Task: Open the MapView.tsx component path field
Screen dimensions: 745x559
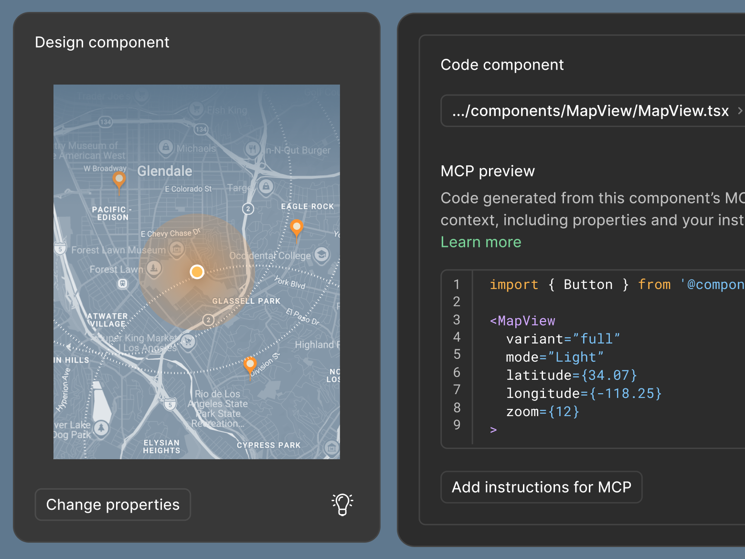Action: pos(593,111)
